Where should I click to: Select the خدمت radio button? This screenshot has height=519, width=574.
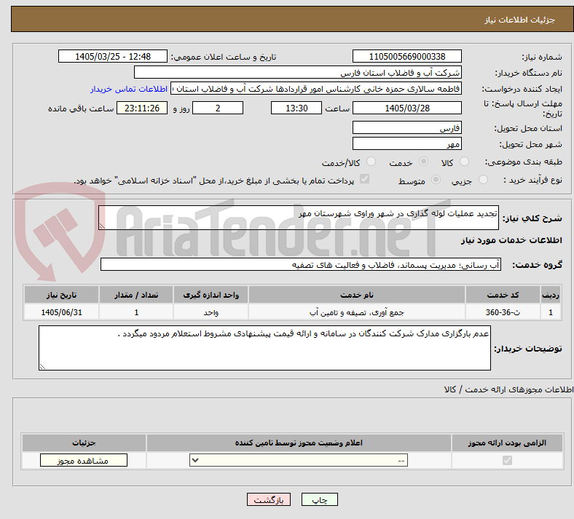tap(423, 162)
